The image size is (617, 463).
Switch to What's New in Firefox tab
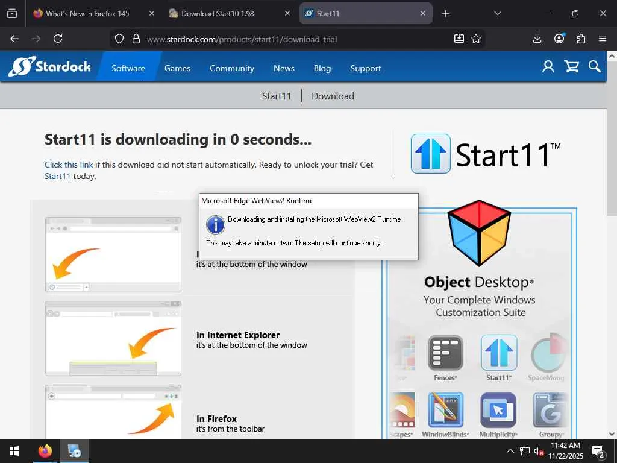pos(87,13)
